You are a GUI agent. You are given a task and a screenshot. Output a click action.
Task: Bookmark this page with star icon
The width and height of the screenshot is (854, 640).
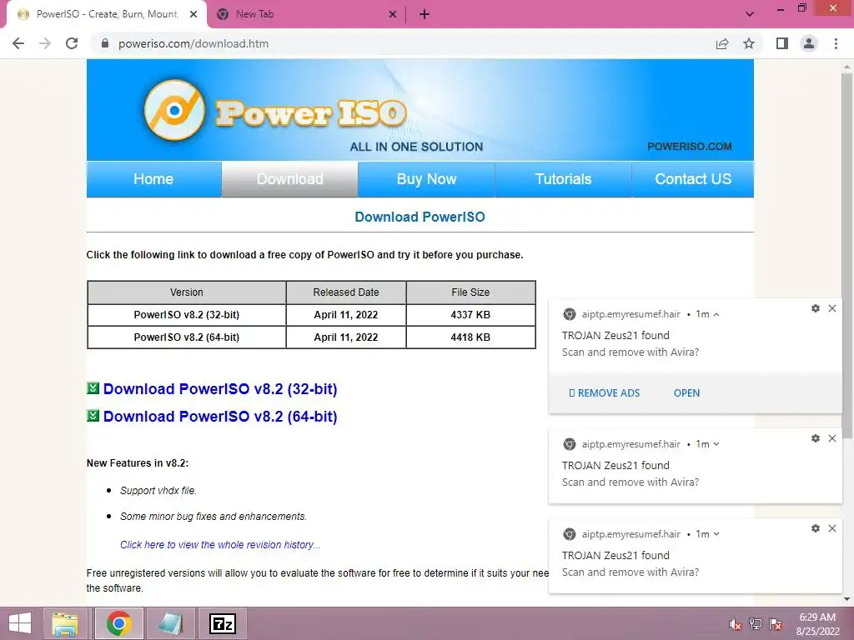click(x=749, y=43)
